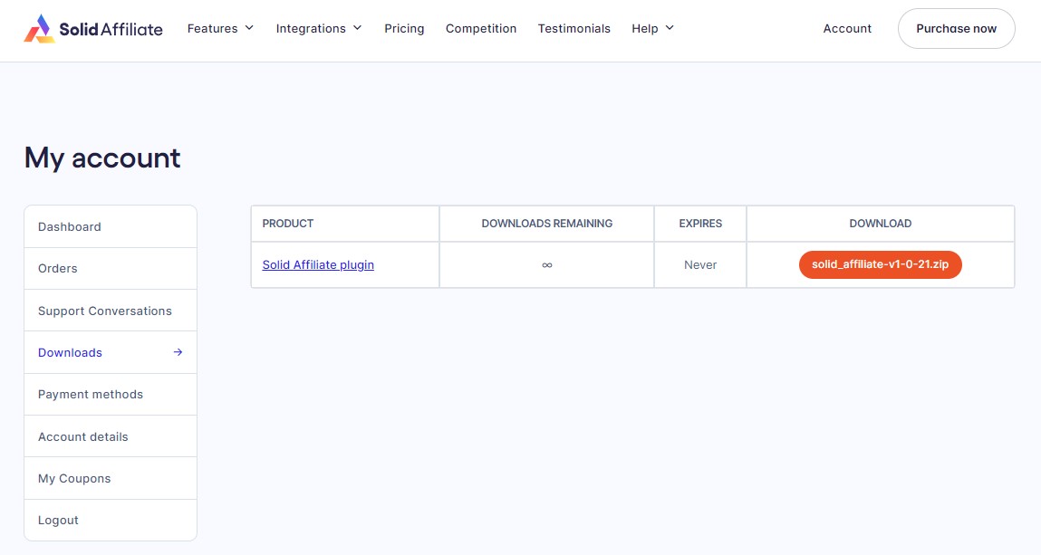Click the DOWNLOADS REMAINING column header
This screenshot has height=555, width=1041.
[x=547, y=224]
